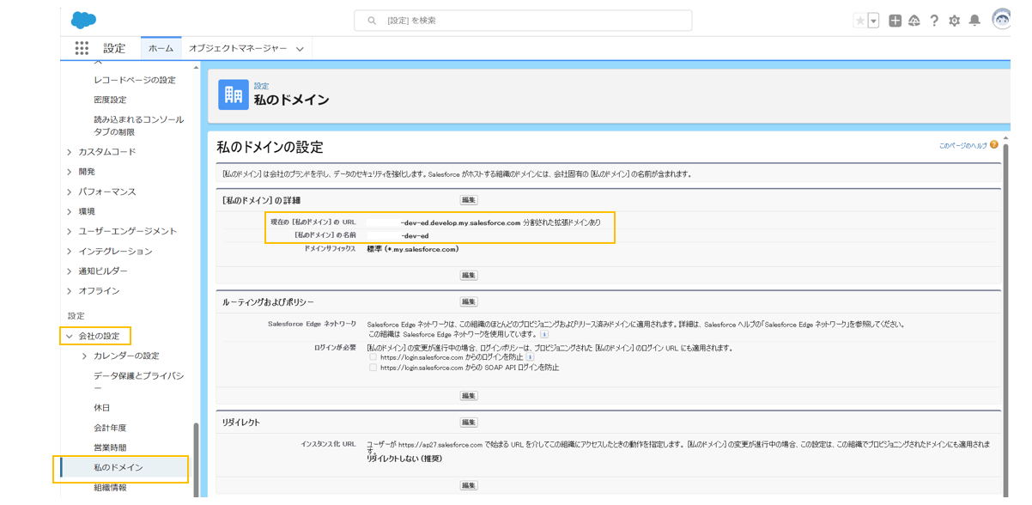This screenshot has height=505, width=1032.
Task: Expand the パフォーマンス section
Action: coord(70,192)
